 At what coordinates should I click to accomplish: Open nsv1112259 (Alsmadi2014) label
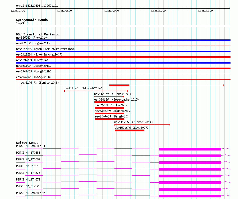(133, 122)
